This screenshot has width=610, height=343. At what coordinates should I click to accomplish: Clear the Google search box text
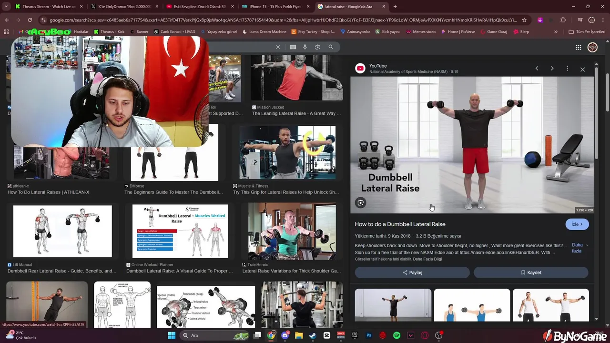(x=278, y=47)
